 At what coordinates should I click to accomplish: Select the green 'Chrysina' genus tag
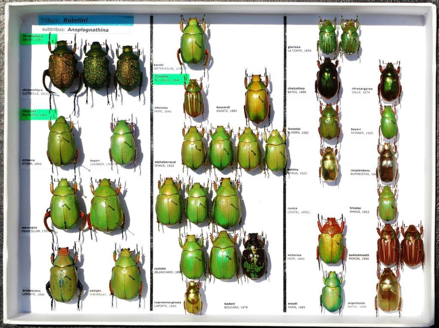[38, 114]
